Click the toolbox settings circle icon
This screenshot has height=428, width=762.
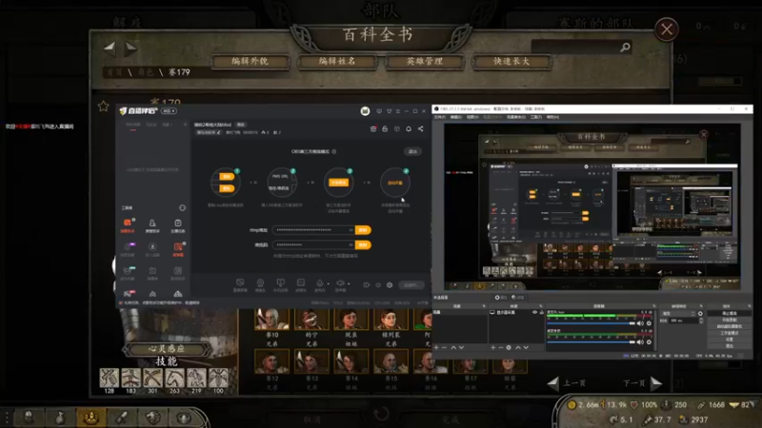(182, 207)
